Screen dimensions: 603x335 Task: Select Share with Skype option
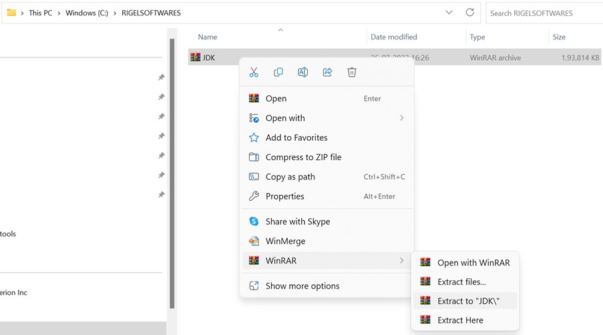tap(297, 222)
